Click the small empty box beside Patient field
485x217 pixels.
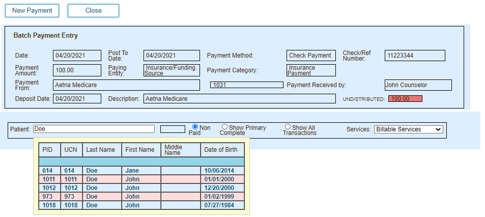173,129
